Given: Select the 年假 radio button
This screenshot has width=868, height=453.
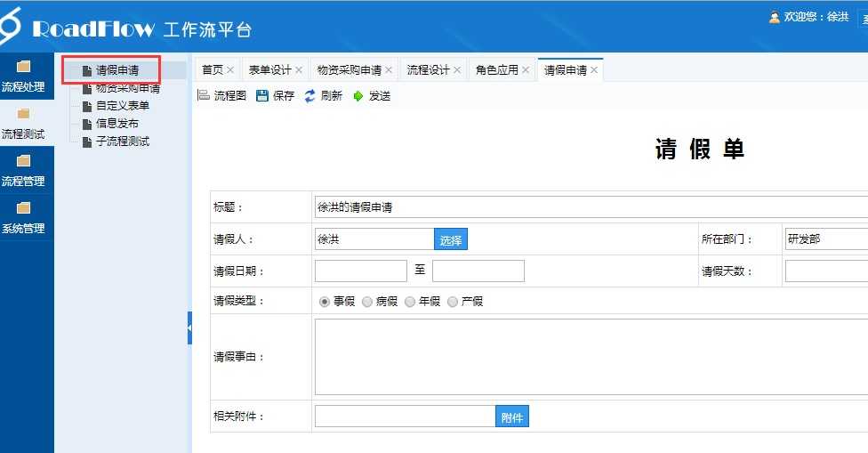Looking at the screenshot, I should click(410, 302).
